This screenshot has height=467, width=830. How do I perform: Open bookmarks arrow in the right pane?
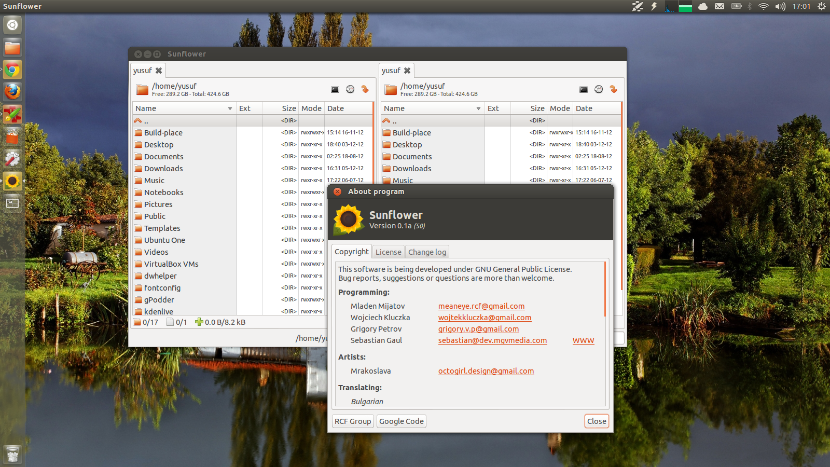pos(614,89)
